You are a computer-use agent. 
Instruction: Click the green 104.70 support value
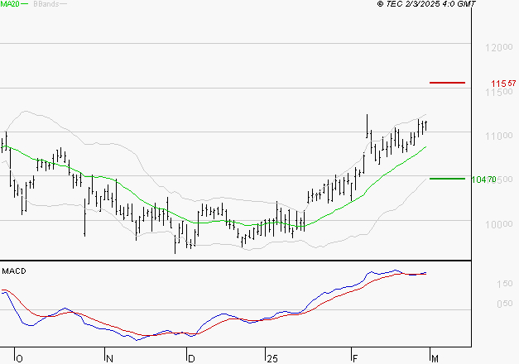coord(483,180)
